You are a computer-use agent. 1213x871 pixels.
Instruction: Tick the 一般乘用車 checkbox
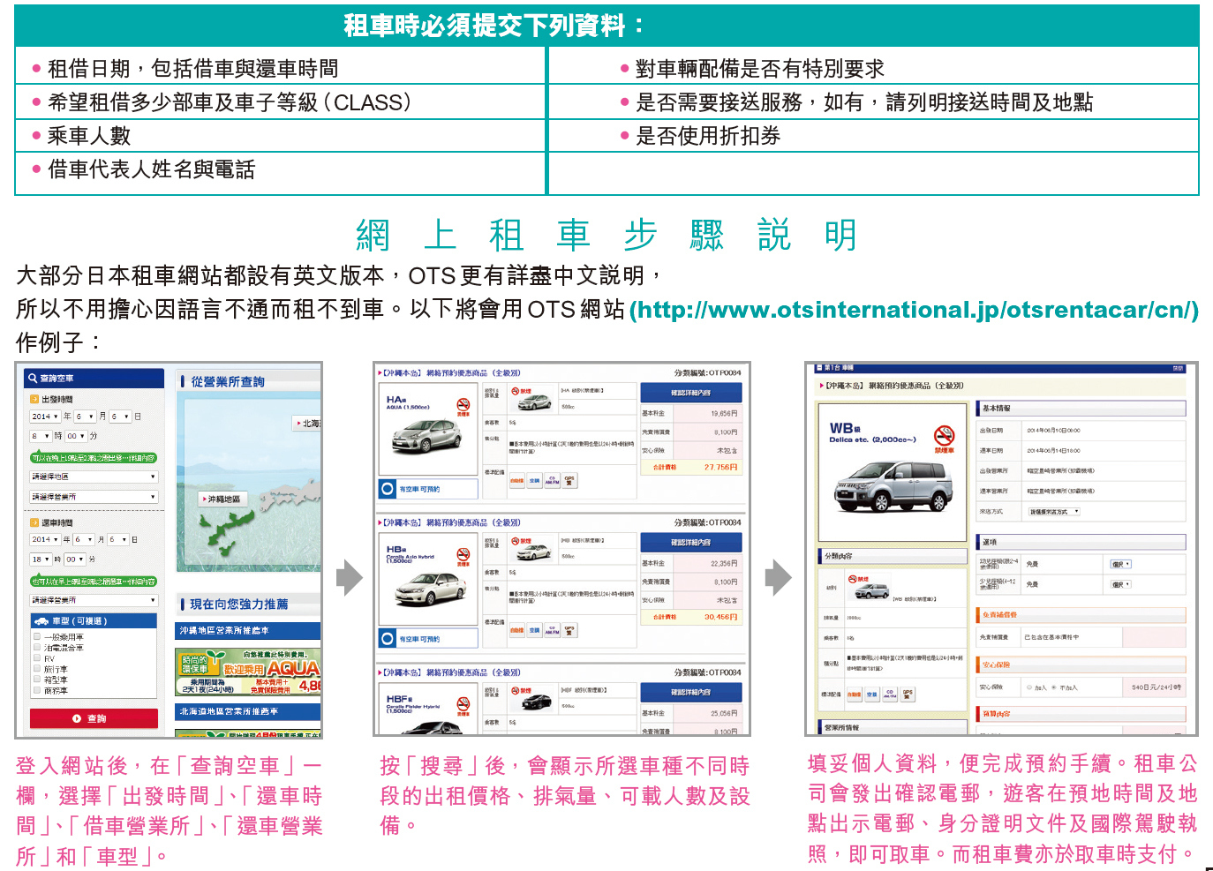(37, 636)
